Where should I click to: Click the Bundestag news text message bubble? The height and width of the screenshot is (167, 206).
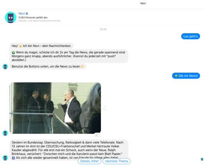pyautogui.click(x=69, y=150)
